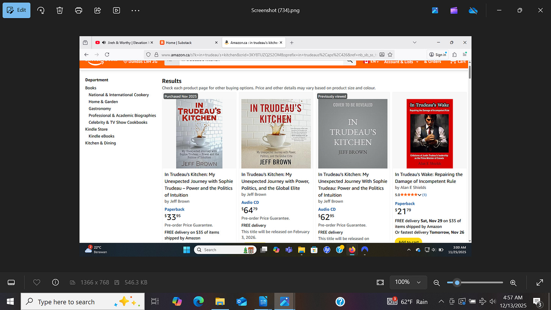This screenshot has width=551, height=310.
Task: Toggle the filmstrip view icon
Action: tap(11, 282)
